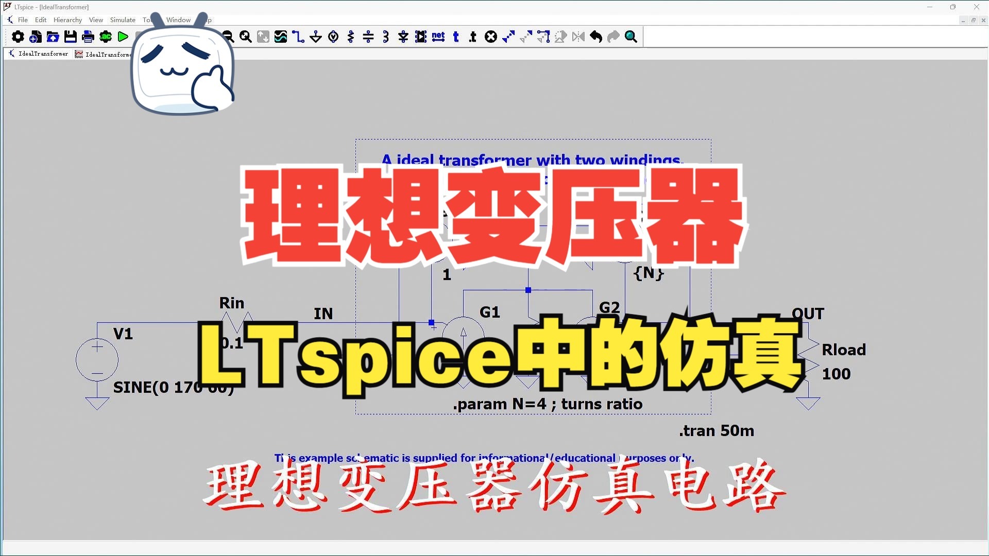Print the schematic
This screenshot has height=556, width=989.
(88, 37)
